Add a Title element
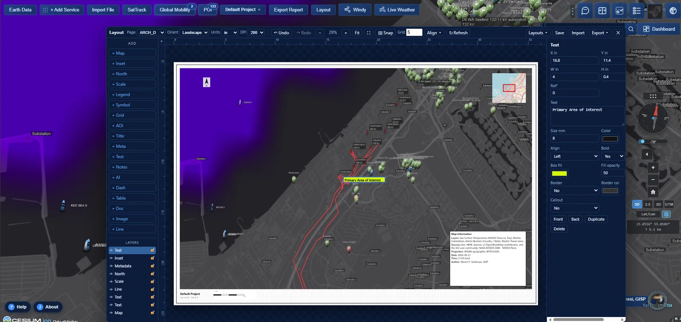681x322 pixels. pyautogui.click(x=132, y=136)
